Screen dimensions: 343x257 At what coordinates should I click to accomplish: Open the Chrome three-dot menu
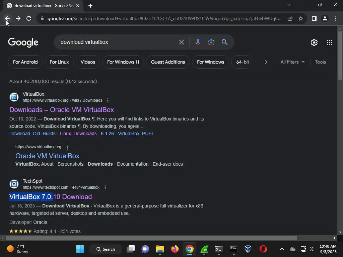[x=336, y=19]
